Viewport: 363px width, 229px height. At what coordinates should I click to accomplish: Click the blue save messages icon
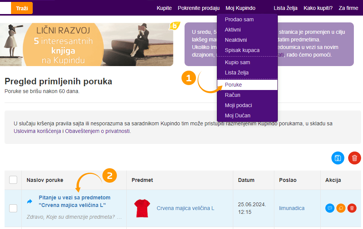click(x=338, y=158)
